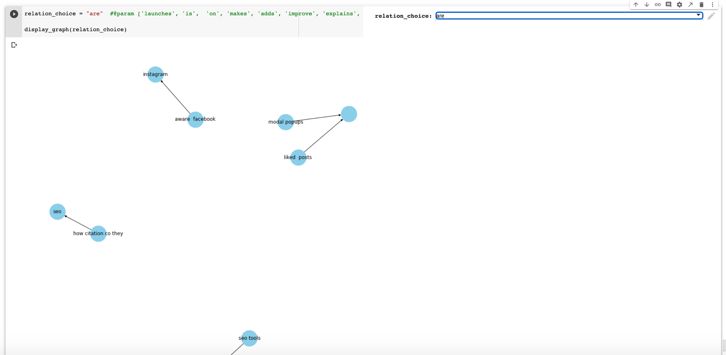Click the seo node circle
Screen dimensions: 726x355
point(57,211)
